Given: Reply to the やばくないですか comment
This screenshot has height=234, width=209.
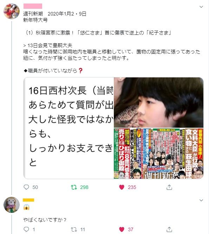Looking at the screenshot, I should tap(26, 229).
